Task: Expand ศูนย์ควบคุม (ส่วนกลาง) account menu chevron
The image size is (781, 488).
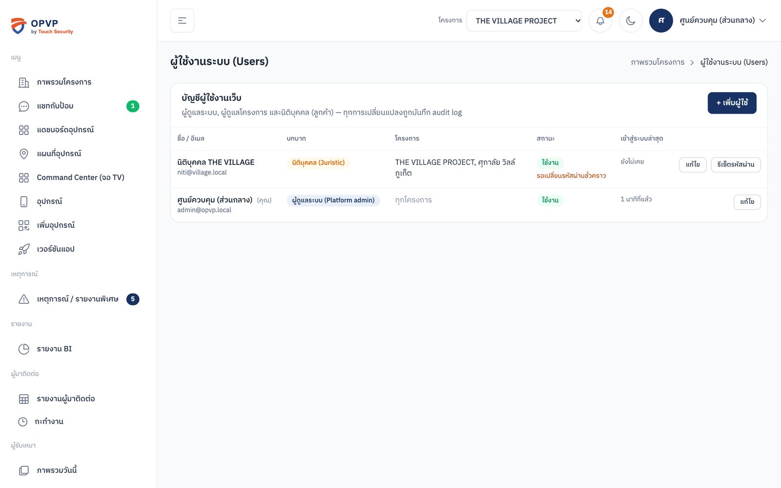Action: pos(762,20)
